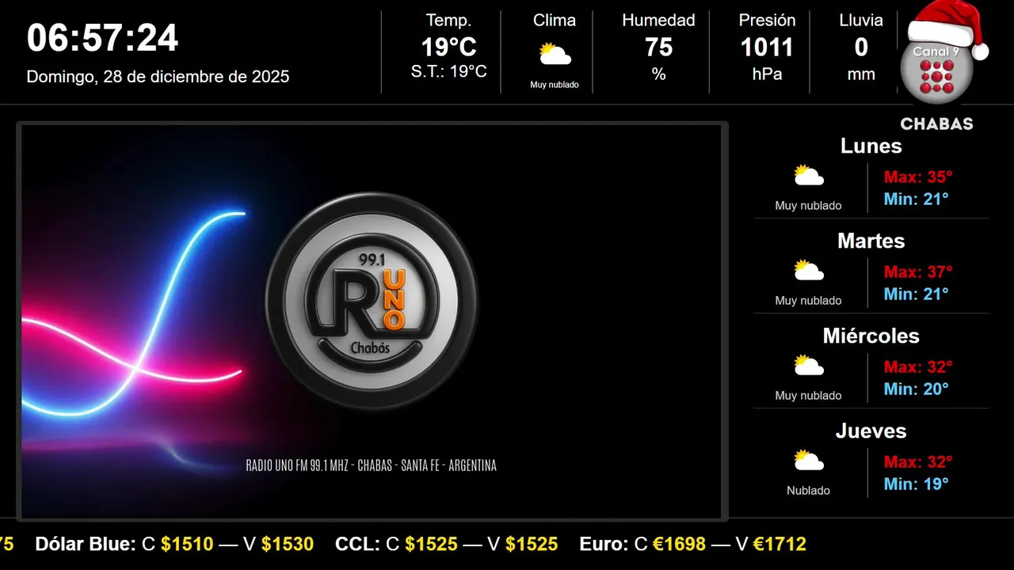This screenshot has height=570, width=1014.
Task: Click the Lunes forecast heading
Action: 871,146
